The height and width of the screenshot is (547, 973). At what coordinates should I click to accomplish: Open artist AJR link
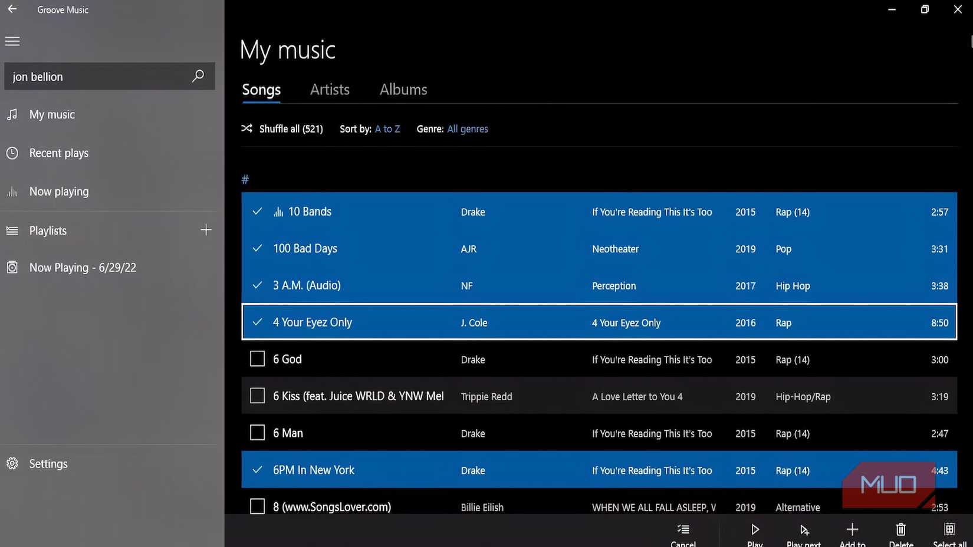click(x=469, y=249)
